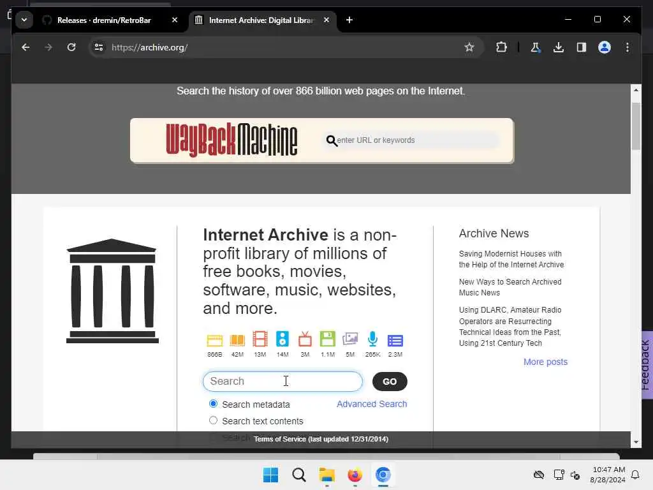Viewport: 653px width, 490px height.
Task: Switch to the Internet Archive tab
Action: click(261, 20)
